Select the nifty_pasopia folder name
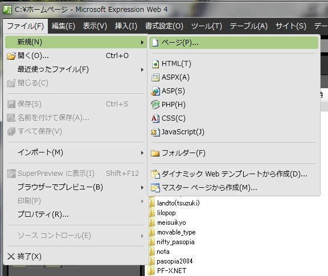 click(x=175, y=242)
